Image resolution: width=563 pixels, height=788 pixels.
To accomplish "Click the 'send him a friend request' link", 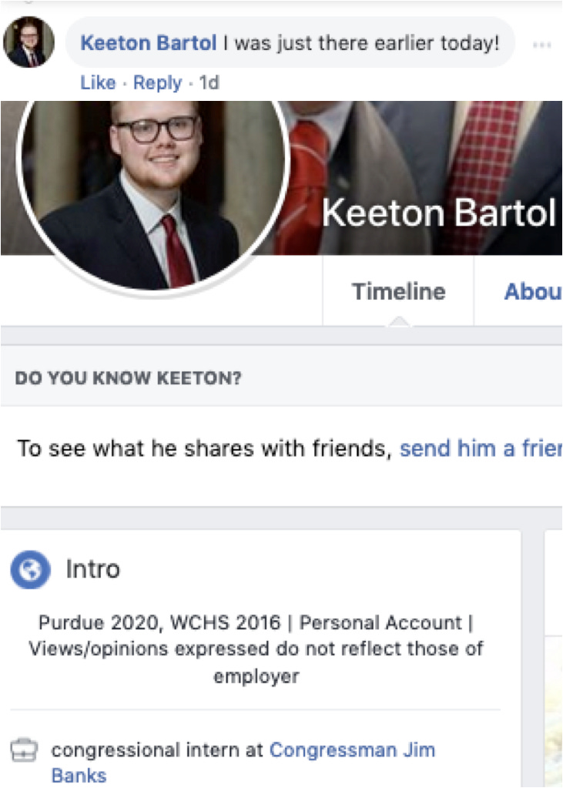I will (x=481, y=448).
